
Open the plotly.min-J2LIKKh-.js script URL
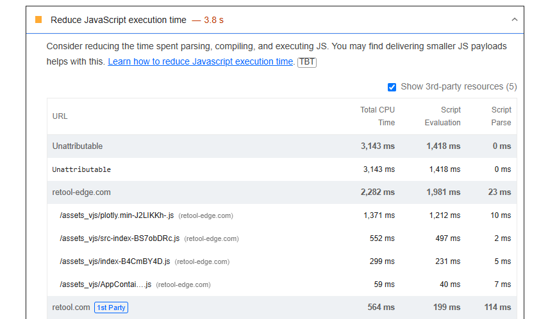[x=117, y=215]
